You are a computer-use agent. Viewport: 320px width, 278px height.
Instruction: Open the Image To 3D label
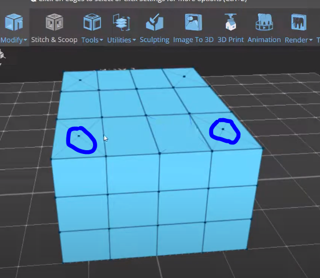pos(193,39)
